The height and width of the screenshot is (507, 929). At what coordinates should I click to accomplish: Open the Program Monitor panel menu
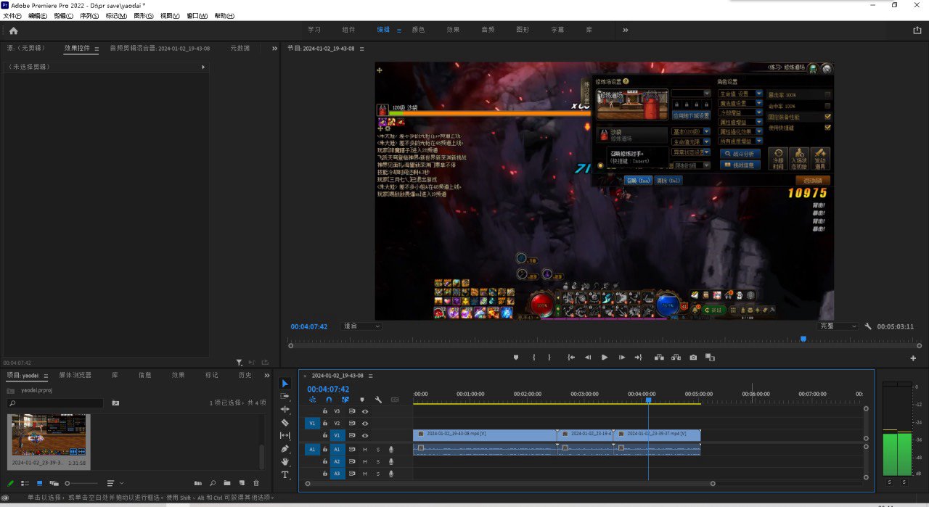pos(361,49)
